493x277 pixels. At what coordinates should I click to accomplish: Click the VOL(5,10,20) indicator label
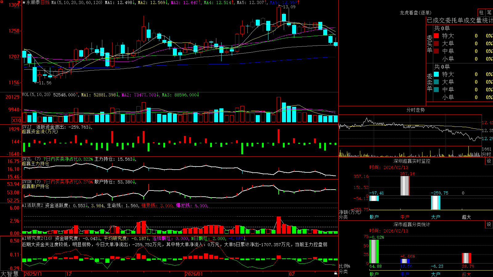(36, 95)
